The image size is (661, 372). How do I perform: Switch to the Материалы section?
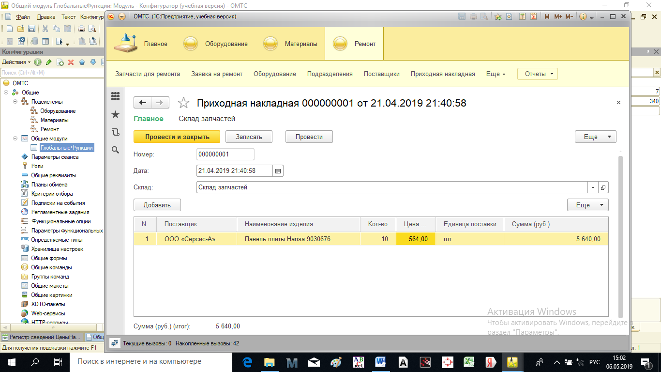click(290, 44)
